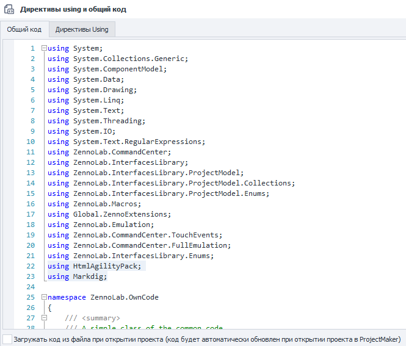The image size is (406, 346).
Task: Place cursor on 'using System.ComponentModel;'
Action: point(107,69)
